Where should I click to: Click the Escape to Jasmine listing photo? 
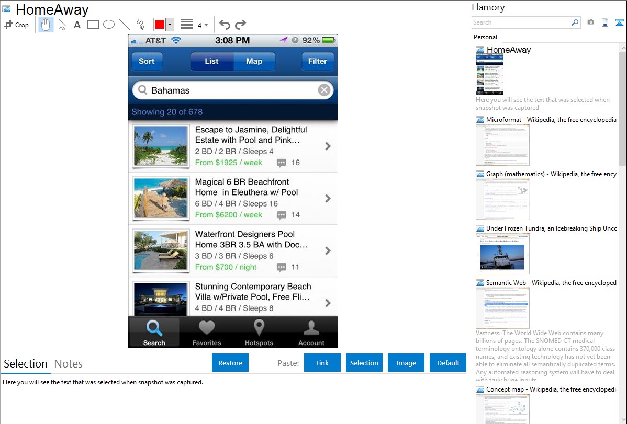(161, 145)
